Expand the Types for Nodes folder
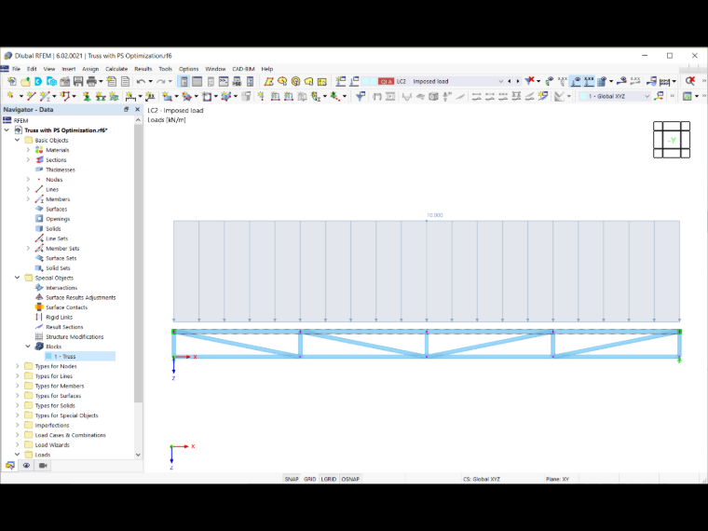 click(x=17, y=366)
